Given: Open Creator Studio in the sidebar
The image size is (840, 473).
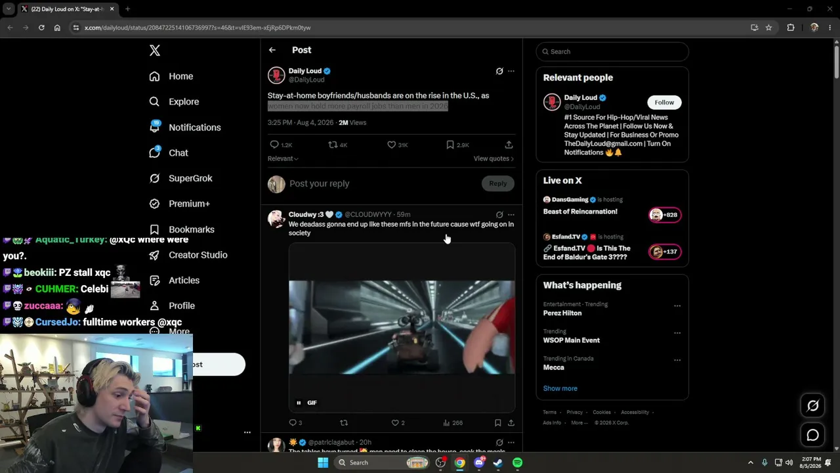Looking at the screenshot, I should (188, 255).
